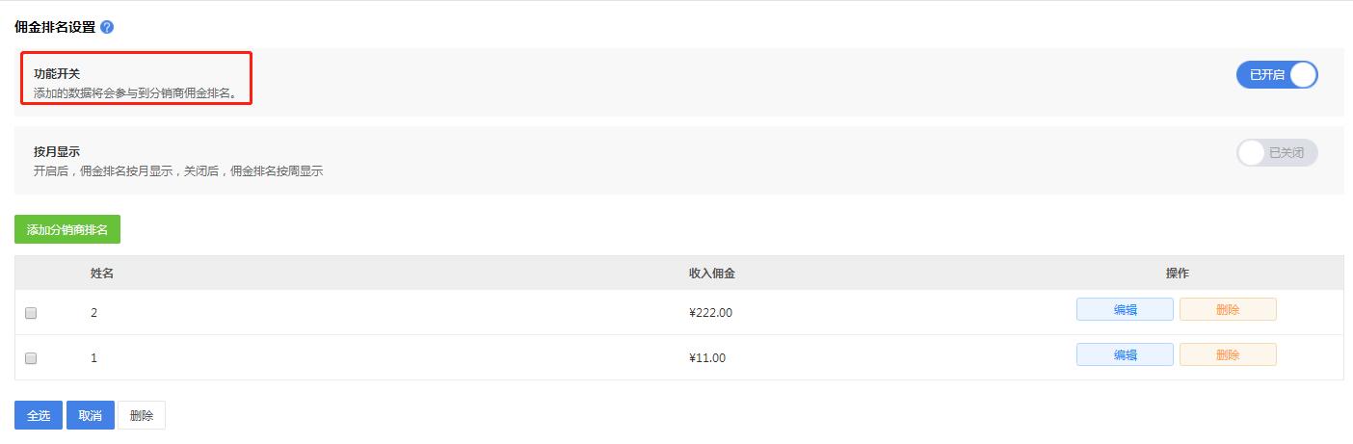Click the 姓名 column header

(x=102, y=274)
